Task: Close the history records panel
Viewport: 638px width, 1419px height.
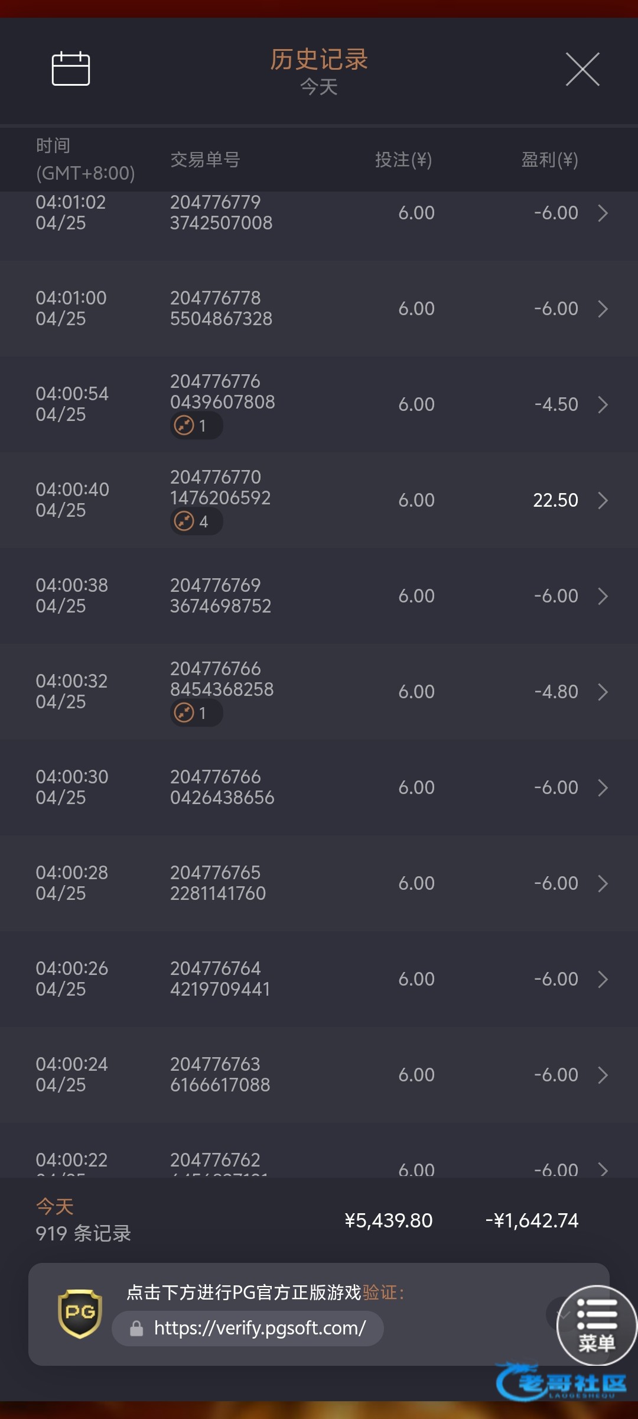Action: coord(582,69)
